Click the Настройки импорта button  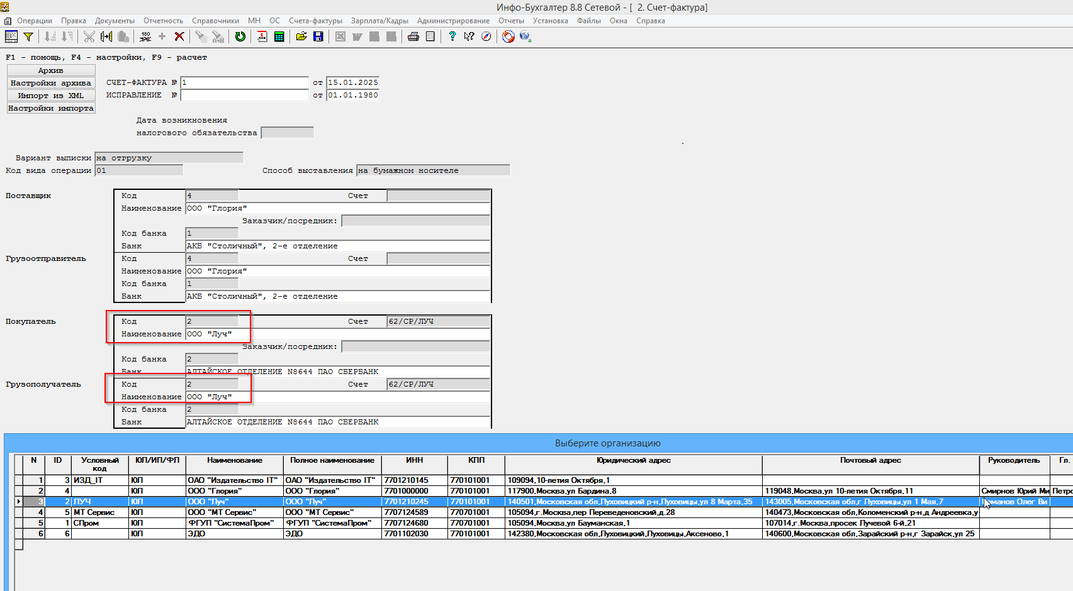click(x=51, y=108)
